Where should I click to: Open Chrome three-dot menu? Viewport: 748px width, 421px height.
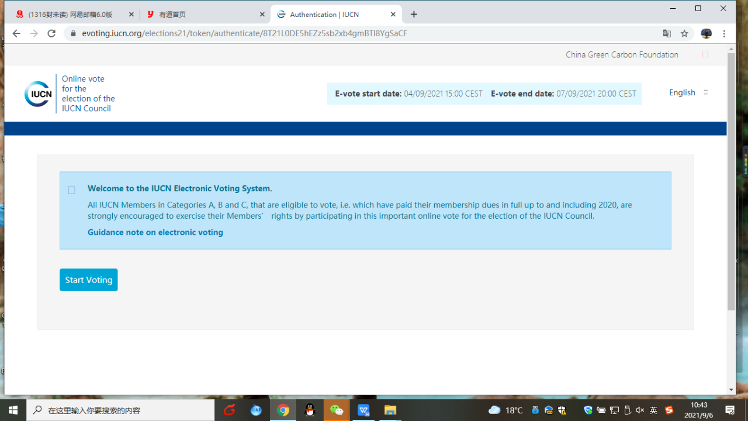click(724, 33)
